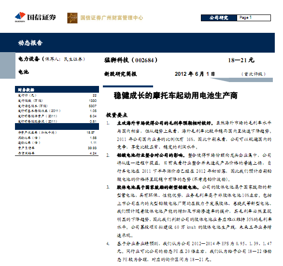Click the date 2012 年 6 月 1 日

coord(195,74)
